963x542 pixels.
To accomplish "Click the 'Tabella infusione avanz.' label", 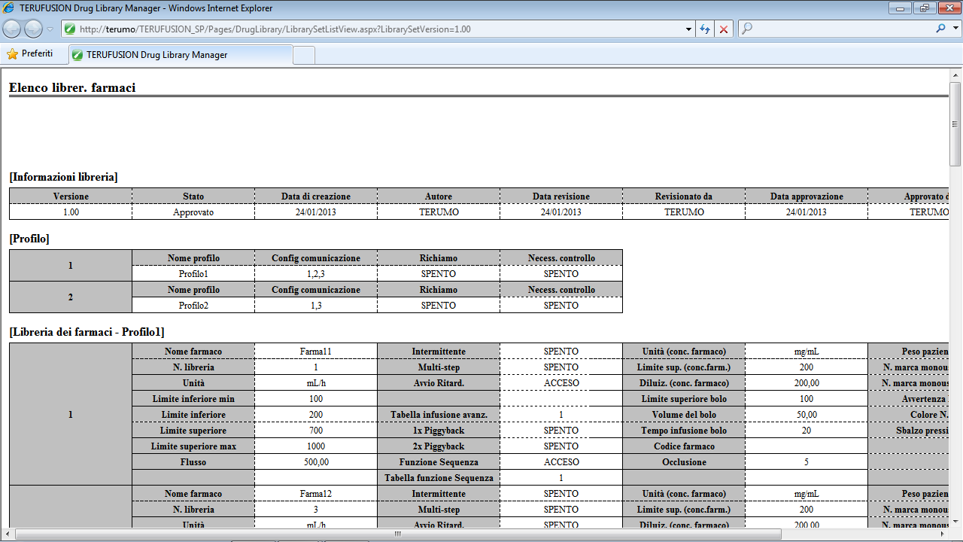I will pyautogui.click(x=439, y=415).
